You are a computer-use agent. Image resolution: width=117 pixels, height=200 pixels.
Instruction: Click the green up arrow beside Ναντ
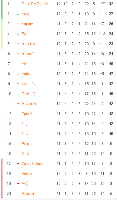click(18, 134)
